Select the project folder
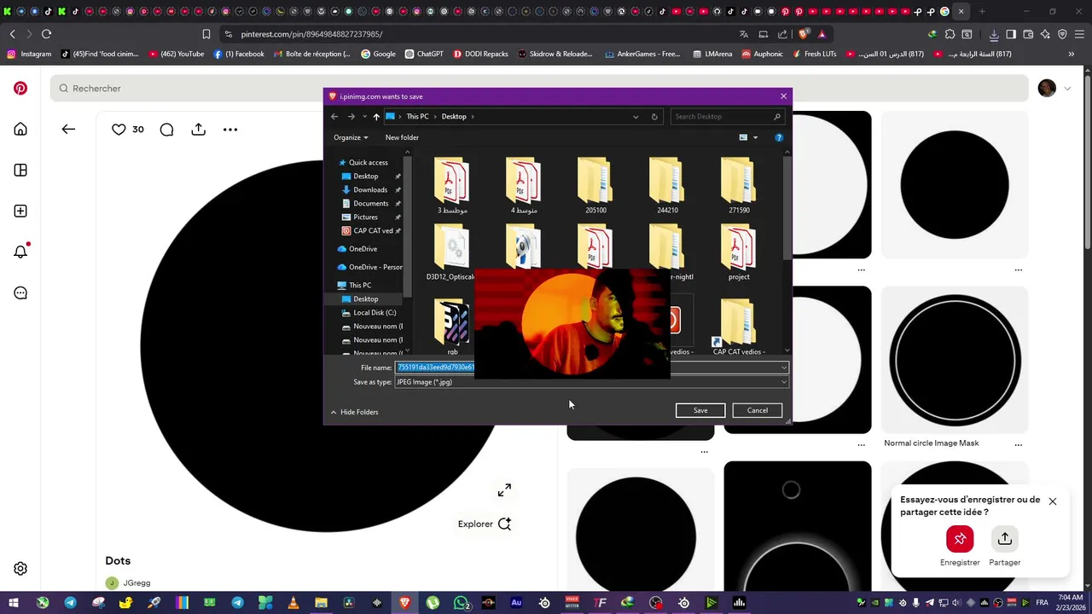The height and width of the screenshot is (614, 1092). [x=739, y=252]
